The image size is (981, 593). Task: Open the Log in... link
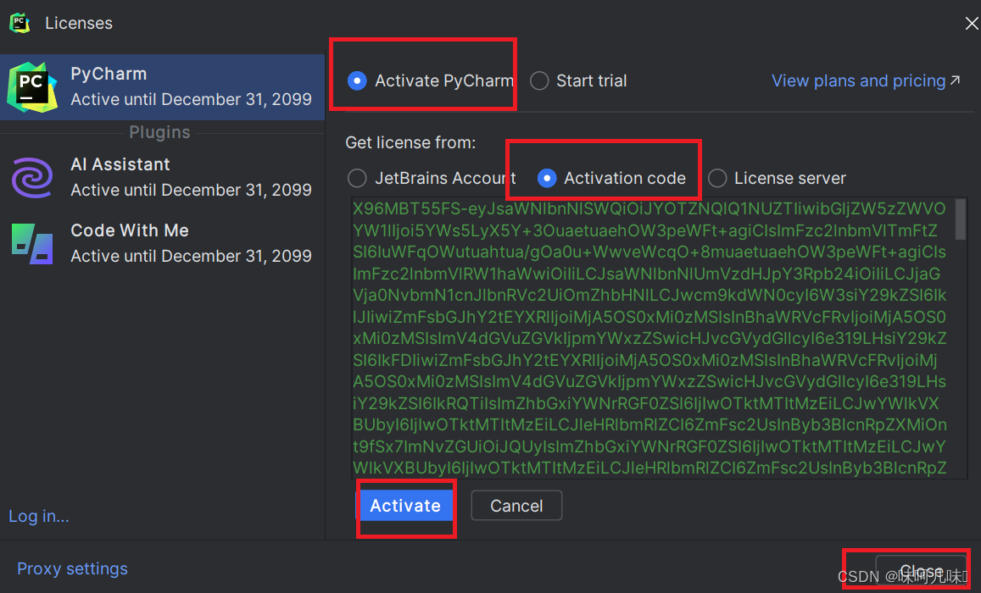39,516
